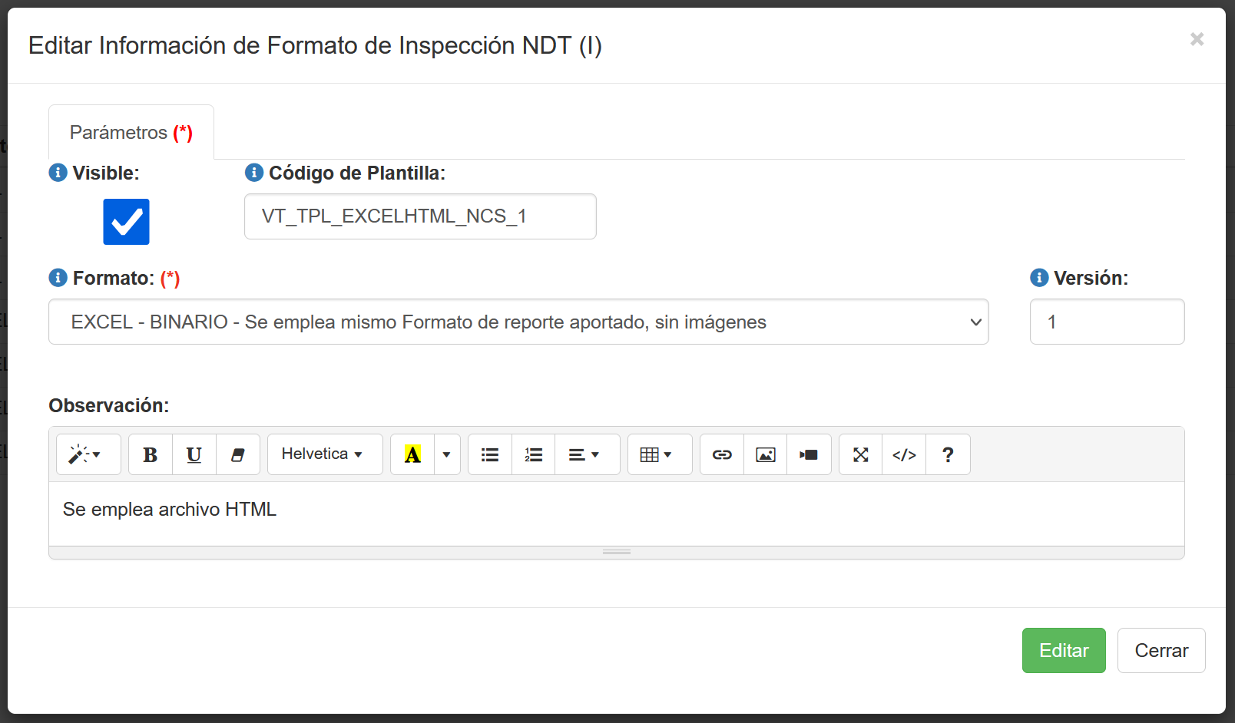Screen dimensions: 1235x723
Task: Toggle underline formatting in editor toolbar
Action: pos(194,455)
